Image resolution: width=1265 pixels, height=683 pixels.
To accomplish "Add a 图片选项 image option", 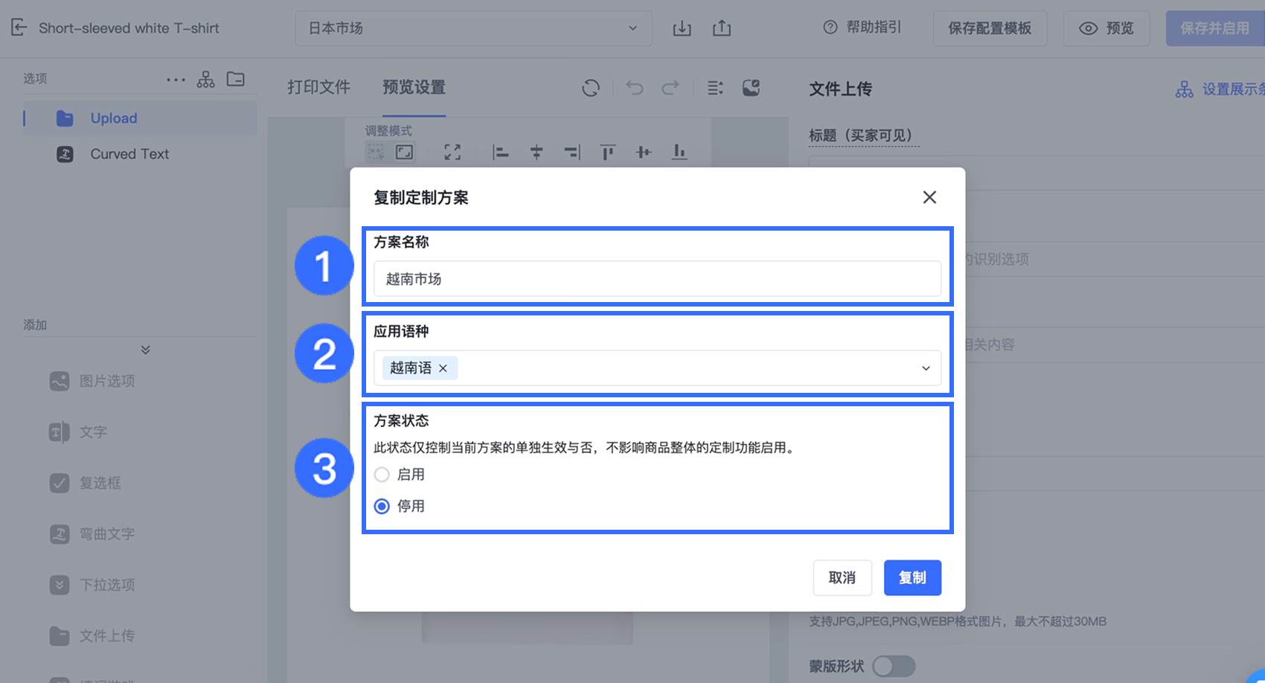I will pos(93,381).
